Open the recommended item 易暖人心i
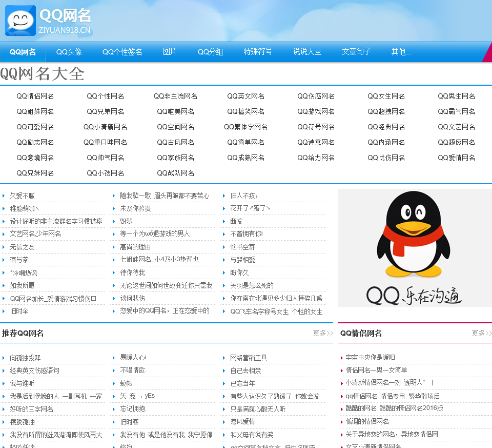This screenshot has width=492, height=448. 133,358
